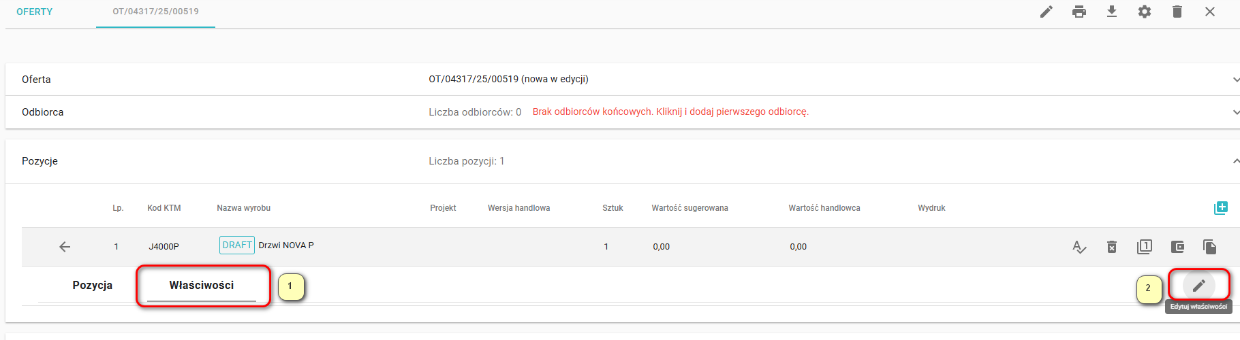Duplicate the position with copy icon
This screenshot has width=1240, height=340.
[x=1210, y=247]
